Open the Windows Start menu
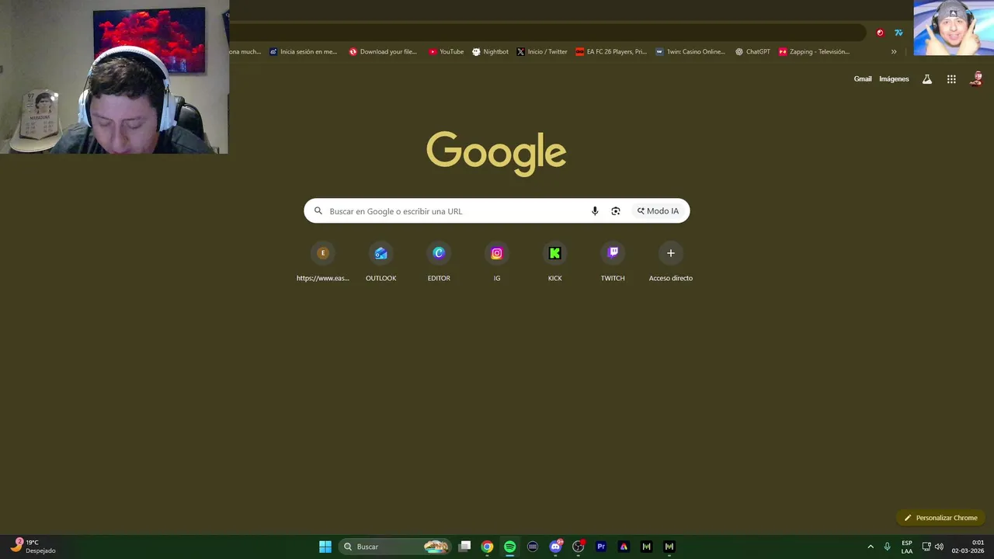The image size is (994, 559). coord(325,547)
